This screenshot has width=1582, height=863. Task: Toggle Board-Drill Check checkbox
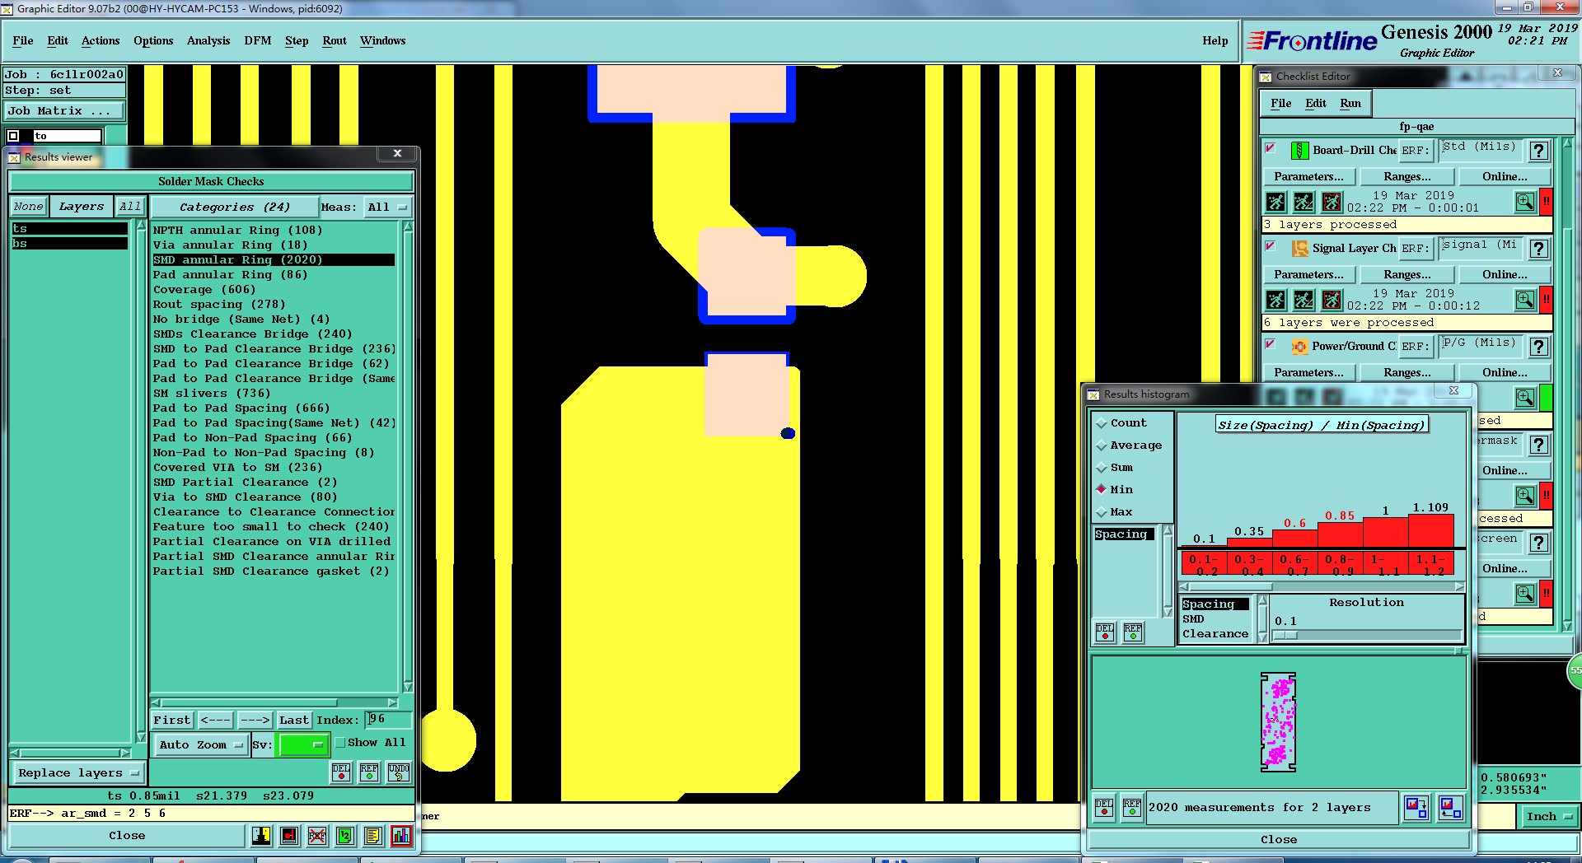pos(1271,148)
